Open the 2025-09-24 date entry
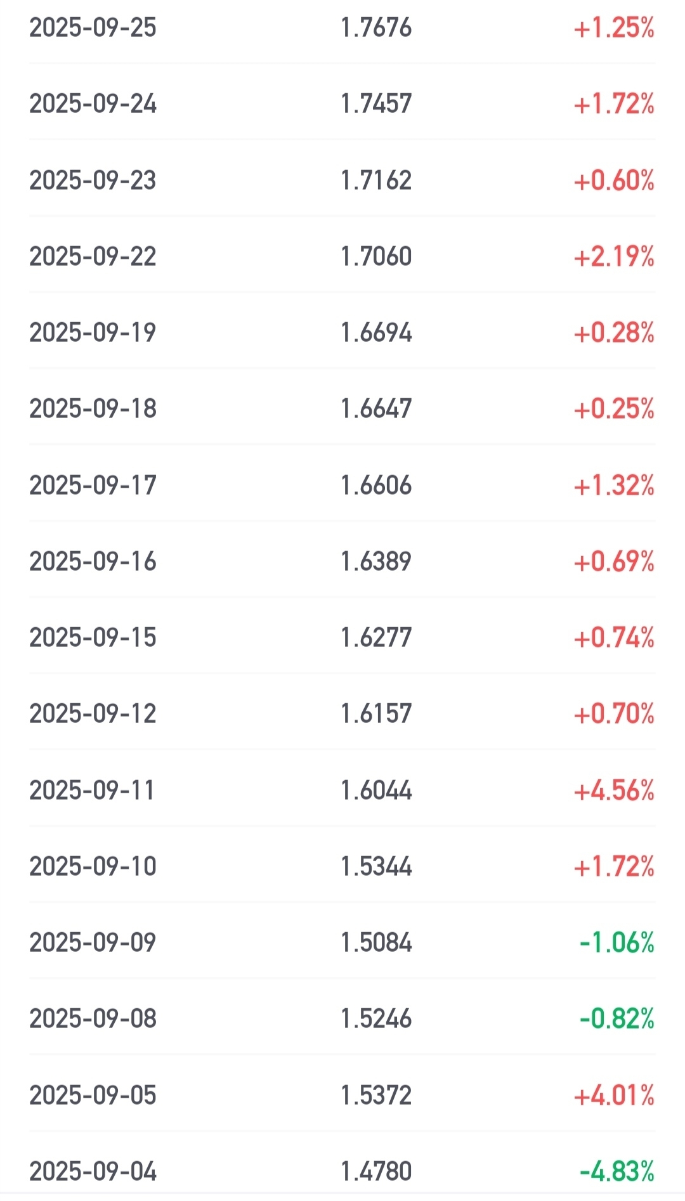Image resolution: width=685 pixels, height=1201 pixels. tap(93, 104)
